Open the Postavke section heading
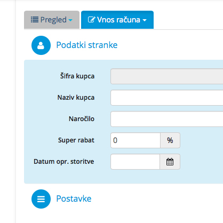 click(74, 198)
